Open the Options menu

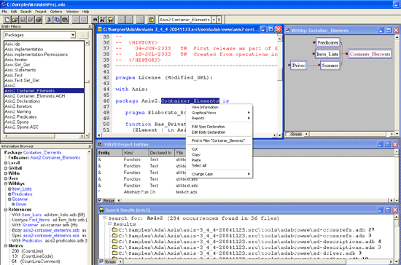(x=56, y=12)
